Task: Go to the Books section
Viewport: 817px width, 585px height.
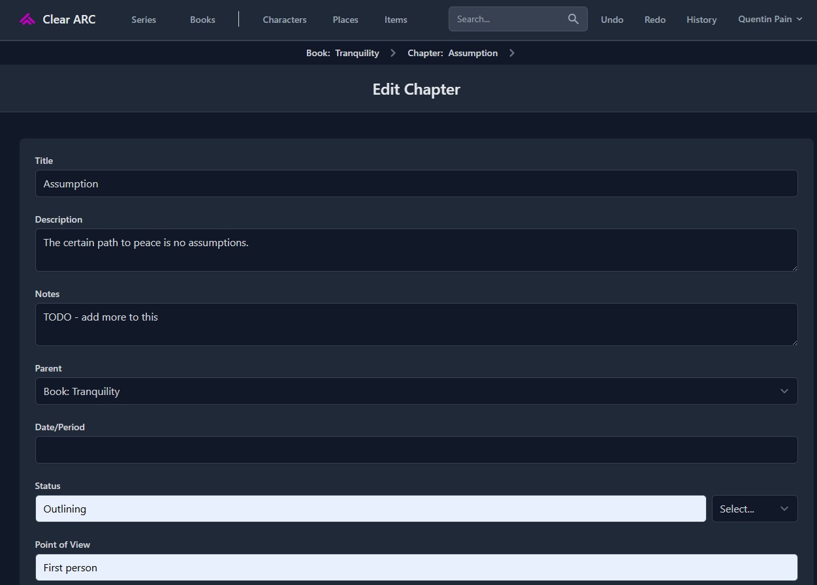Action: point(202,20)
